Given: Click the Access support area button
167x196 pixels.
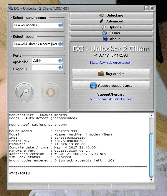Looking at the screenshot, I should 111,86.
